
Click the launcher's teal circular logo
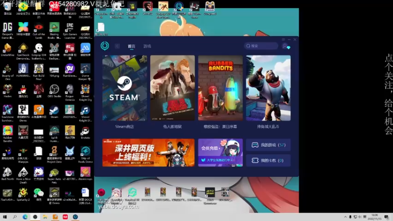[x=105, y=46]
